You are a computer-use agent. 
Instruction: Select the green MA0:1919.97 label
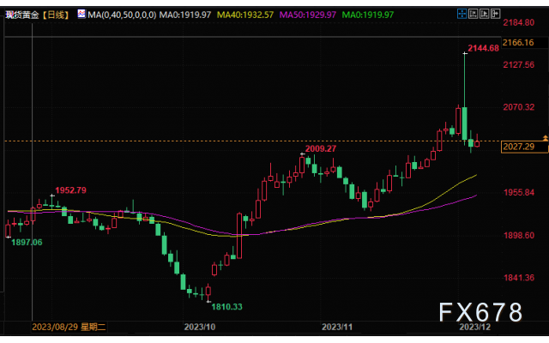coord(368,15)
